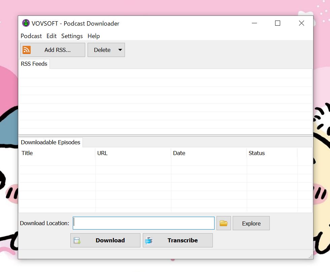
Task: Open the Help menu
Action: click(94, 36)
